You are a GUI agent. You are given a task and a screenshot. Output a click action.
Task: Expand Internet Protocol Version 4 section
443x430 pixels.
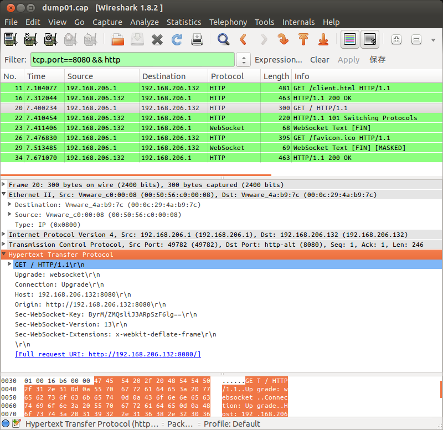point(4,234)
